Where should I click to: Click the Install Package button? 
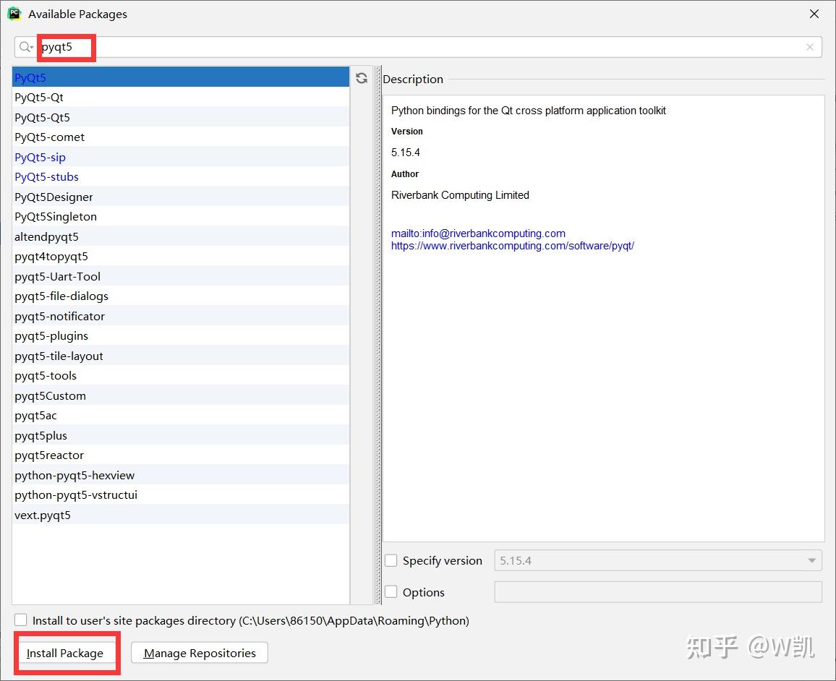(67, 653)
